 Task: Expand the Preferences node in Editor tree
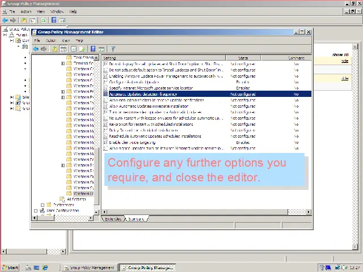43,205
